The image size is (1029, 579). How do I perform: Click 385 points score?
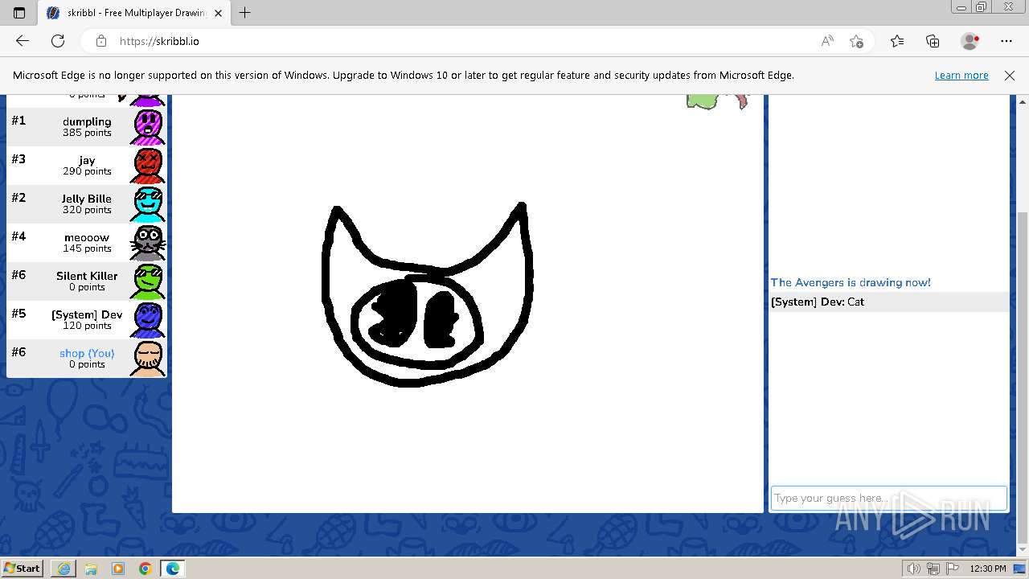(x=87, y=133)
